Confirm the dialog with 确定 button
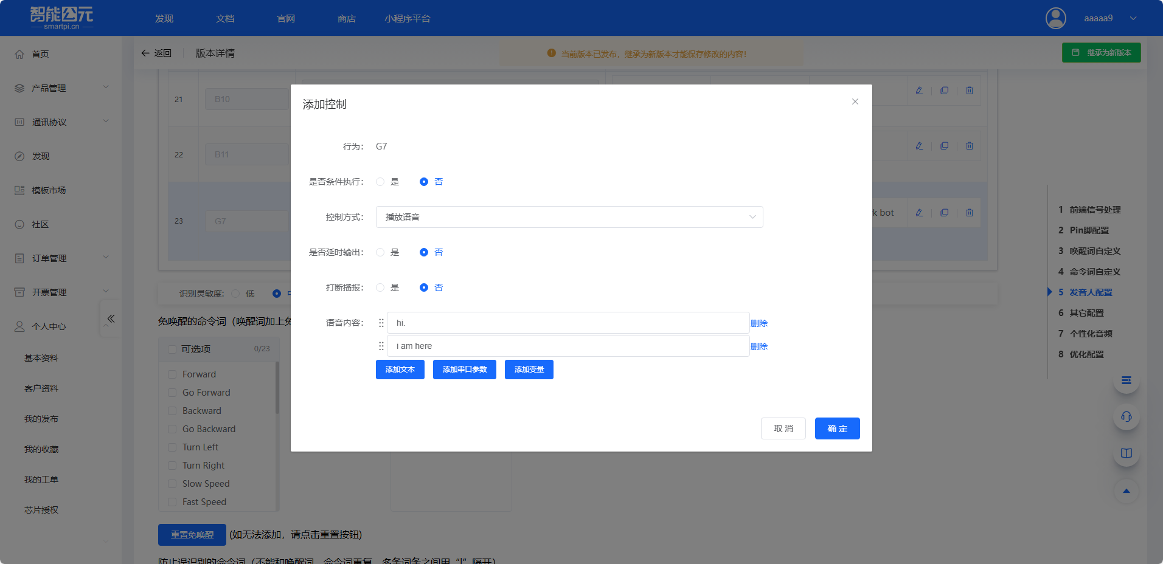The width and height of the screenshot is (1163, 564). (837, 428)
